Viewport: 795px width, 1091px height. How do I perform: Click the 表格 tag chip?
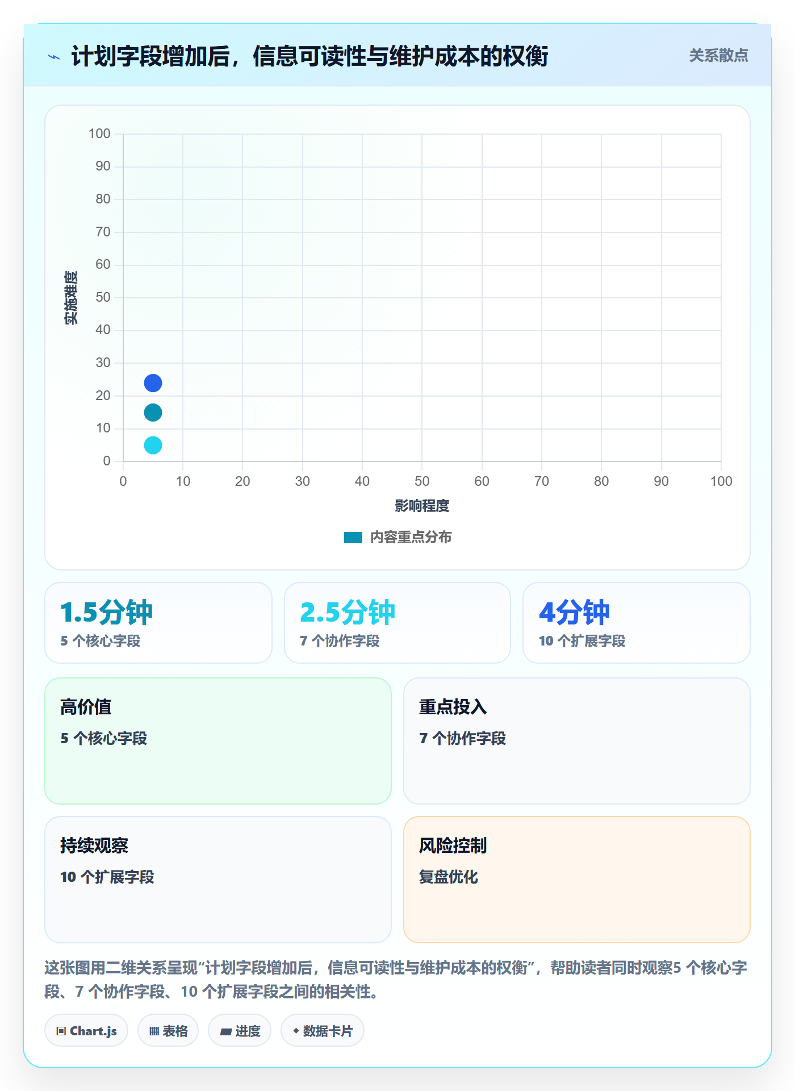coord(168,1031)
